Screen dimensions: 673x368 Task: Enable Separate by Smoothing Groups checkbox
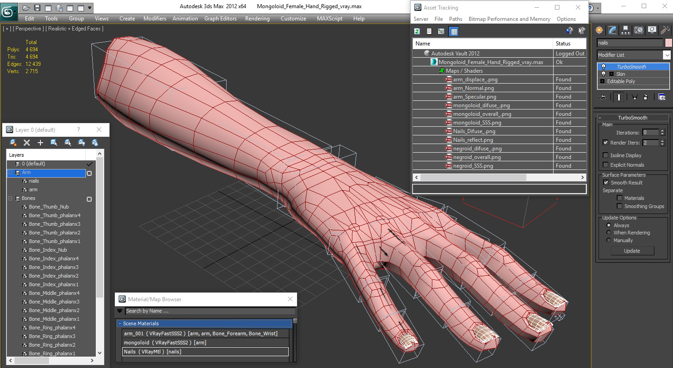click(x=619, y=206)
